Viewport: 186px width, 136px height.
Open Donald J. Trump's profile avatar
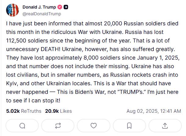13,10
